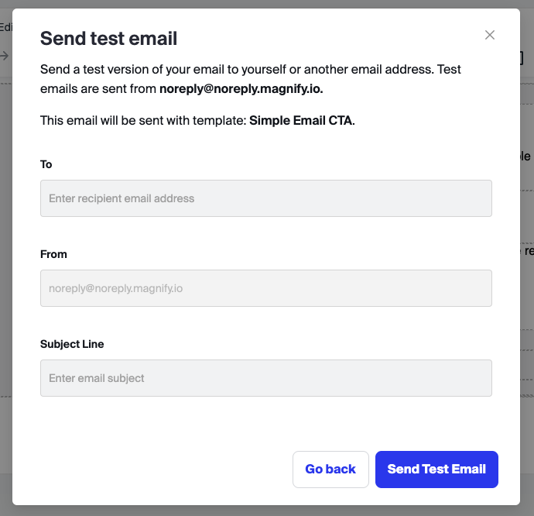Send the test email

pyautogui.click(x=436, y=470)
